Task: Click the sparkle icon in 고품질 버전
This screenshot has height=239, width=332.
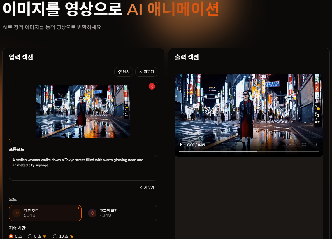Action: (92, 213)
